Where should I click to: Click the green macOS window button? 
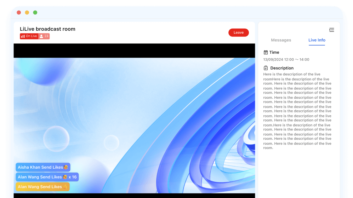tap(35, 12)
